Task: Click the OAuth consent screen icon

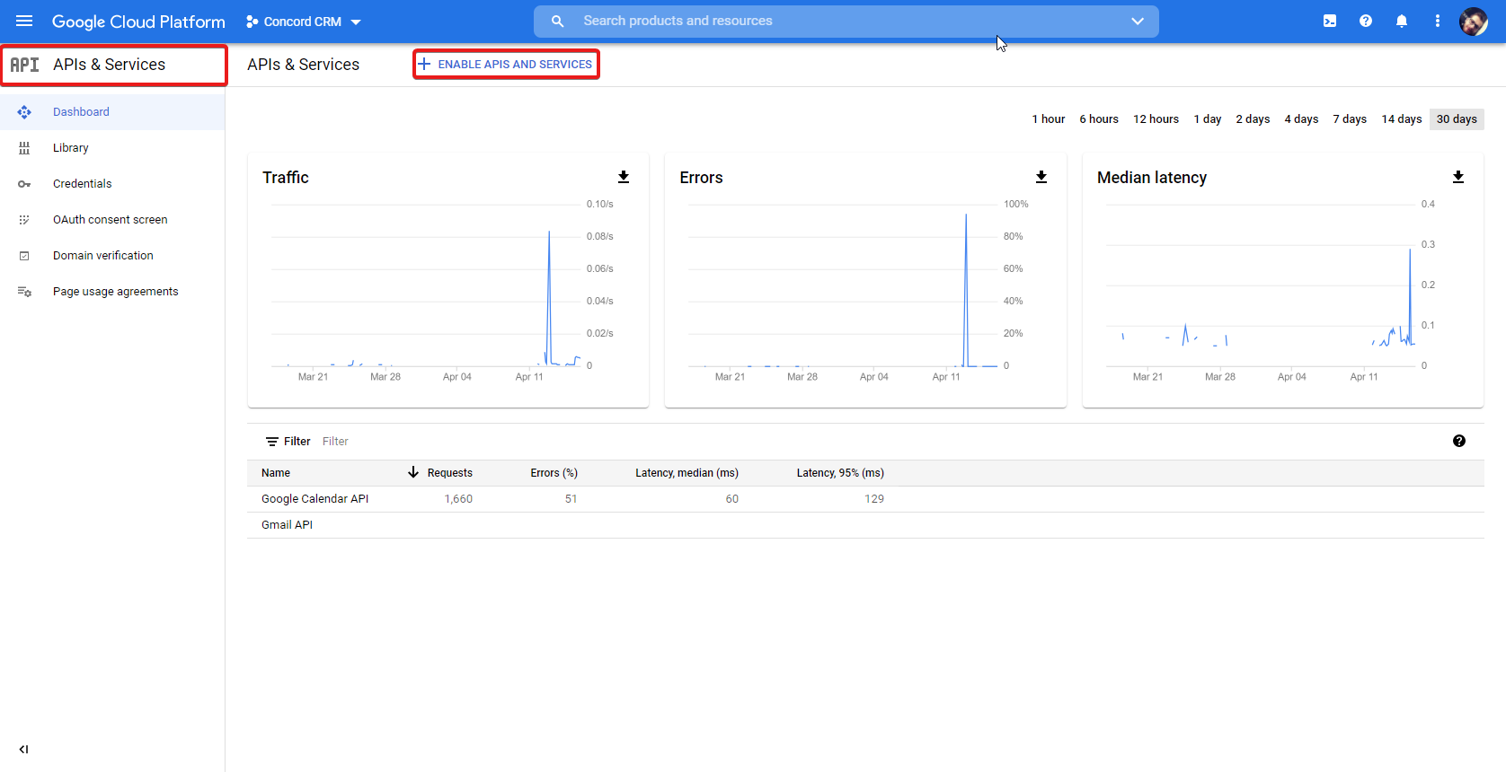Action: pyautogui.click(x=24, y=220)
